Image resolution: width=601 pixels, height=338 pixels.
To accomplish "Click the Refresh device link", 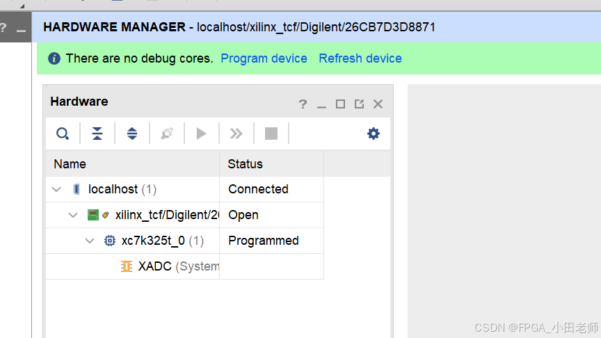I will [x=360, y=58].
